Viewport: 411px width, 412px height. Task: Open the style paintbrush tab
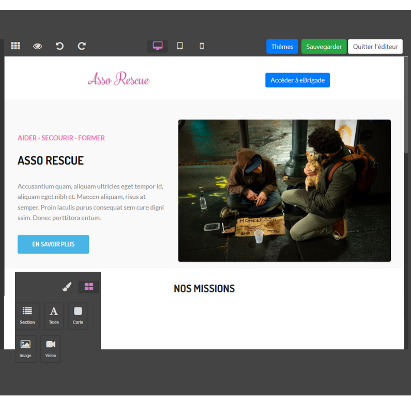tap(67, 287)
